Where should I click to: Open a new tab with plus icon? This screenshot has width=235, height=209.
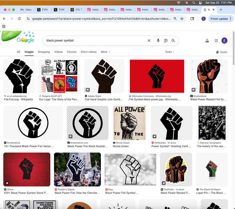point(221,9)
